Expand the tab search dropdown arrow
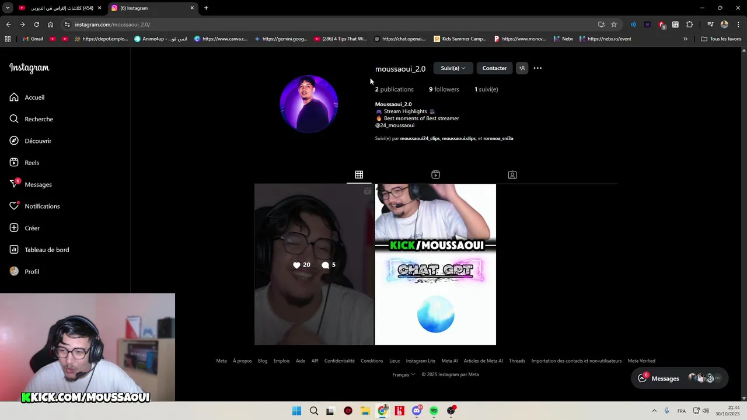 (8, 8)
